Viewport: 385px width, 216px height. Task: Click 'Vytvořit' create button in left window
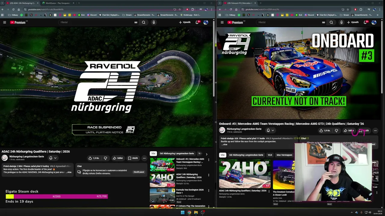pos(185,22)
